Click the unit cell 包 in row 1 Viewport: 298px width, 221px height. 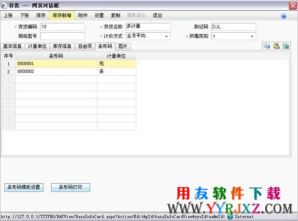tap(117, 64)
